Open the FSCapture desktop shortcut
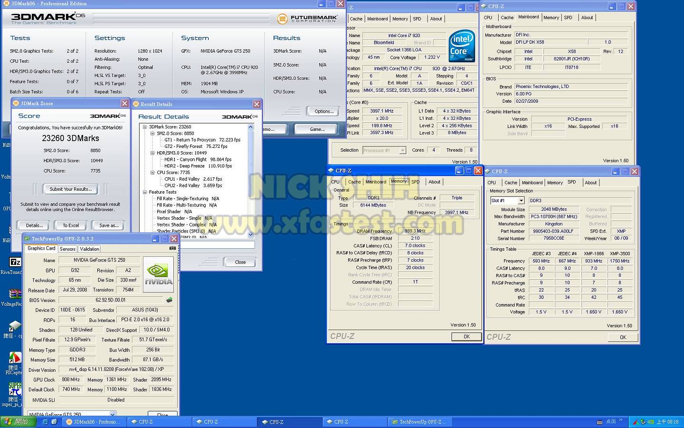This screenshot has height=428, width=684. 15,358
